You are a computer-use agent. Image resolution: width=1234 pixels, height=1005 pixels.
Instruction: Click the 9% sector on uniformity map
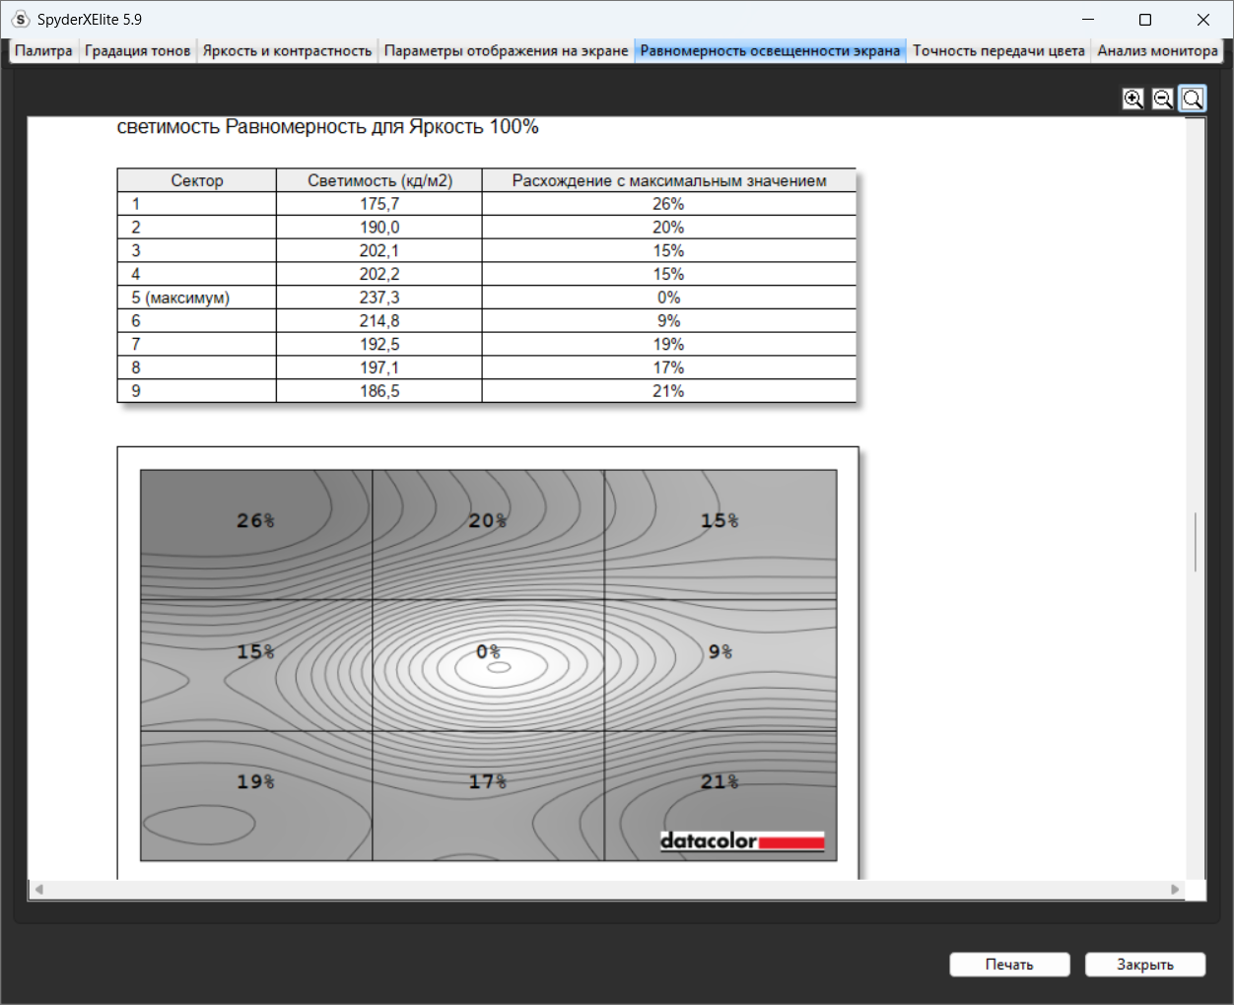pos(720,665)
